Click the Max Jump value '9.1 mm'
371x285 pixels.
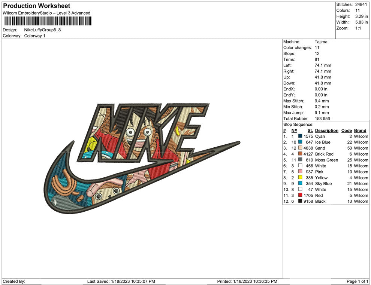pyautogui.click(x=322, y=113)
